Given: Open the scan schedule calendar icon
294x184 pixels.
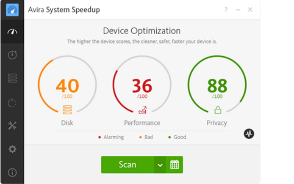Looking at the screenshot, I should [x=175, y=165].
